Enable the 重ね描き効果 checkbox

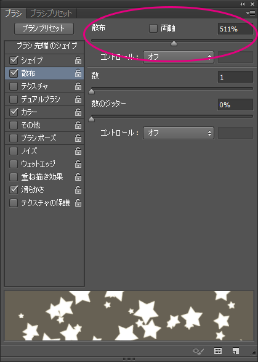point(14,177)
